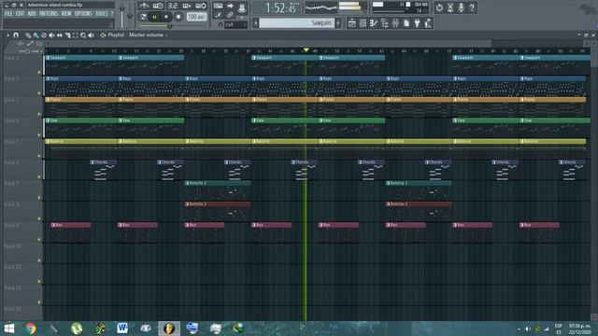Open the help question mark icon
Screen dimensions: 598x336
472,7
